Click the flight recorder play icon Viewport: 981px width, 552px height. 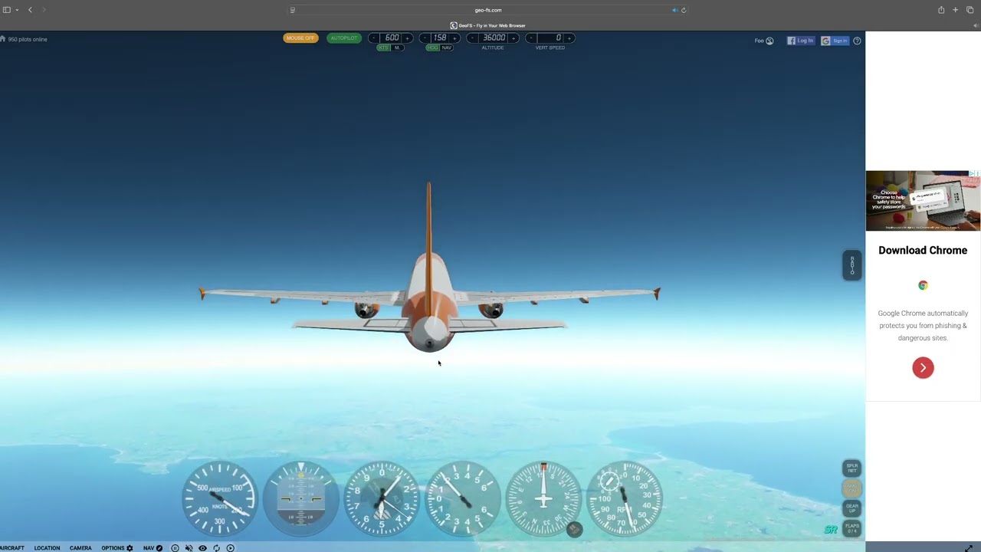230,548
